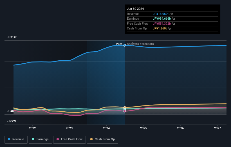Click the 2024 x-axis label
231x147 pixels.
(106, 128)
